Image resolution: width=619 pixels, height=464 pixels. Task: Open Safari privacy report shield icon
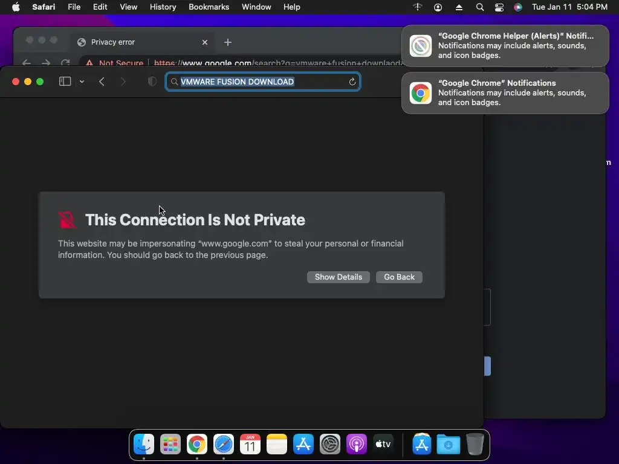point(152,82)
